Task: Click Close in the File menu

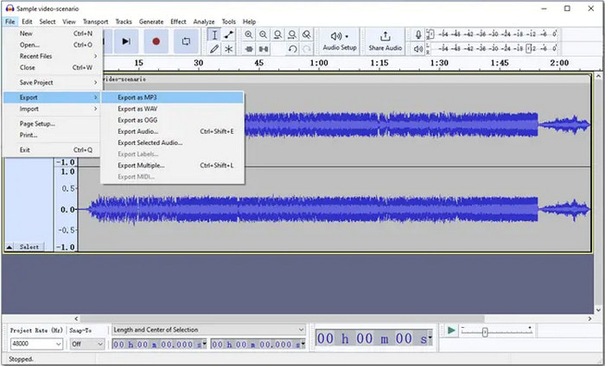Action: 53,67
